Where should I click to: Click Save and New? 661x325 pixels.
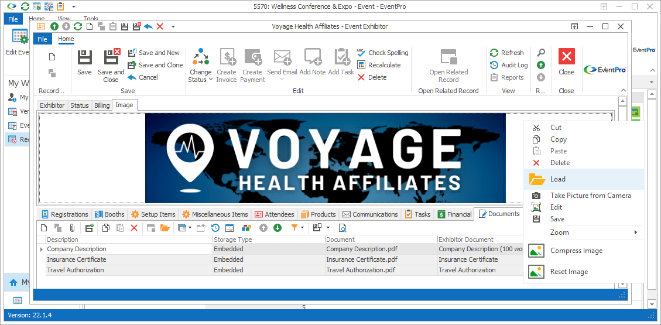pyautogui.click(x=154, y=53)
